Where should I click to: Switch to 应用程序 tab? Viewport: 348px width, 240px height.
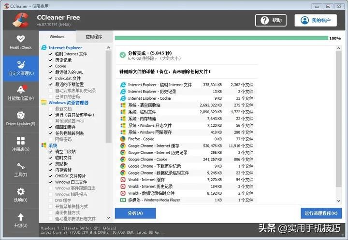click(x=94, y=37)
